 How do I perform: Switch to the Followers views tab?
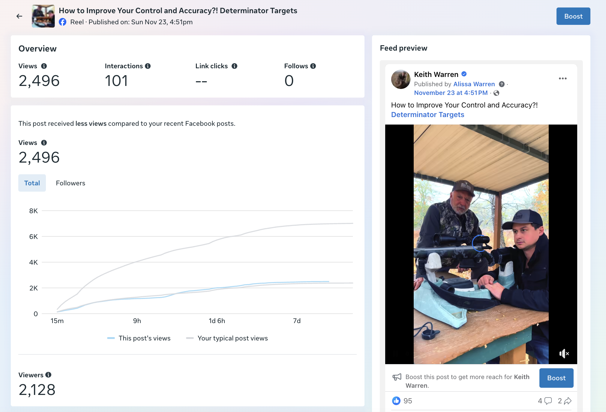[x=70, y=183]
